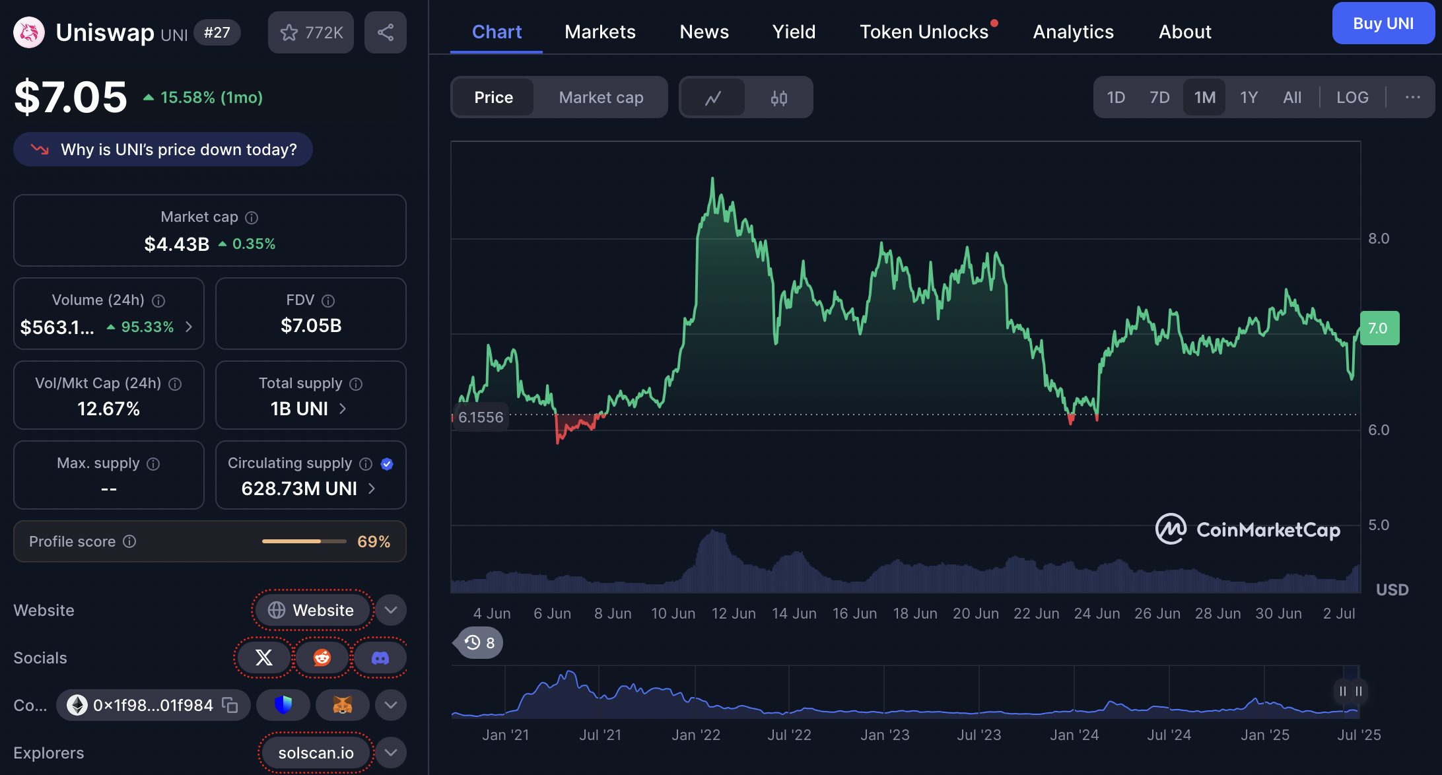Select the Price toggle
The width and height of the screenshot is (1442, 775).
coord(494,98)
